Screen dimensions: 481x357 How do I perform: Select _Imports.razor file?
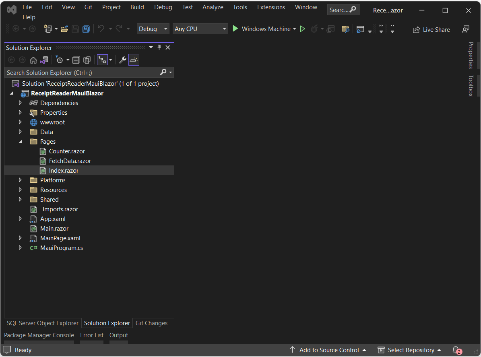point(59,209)
